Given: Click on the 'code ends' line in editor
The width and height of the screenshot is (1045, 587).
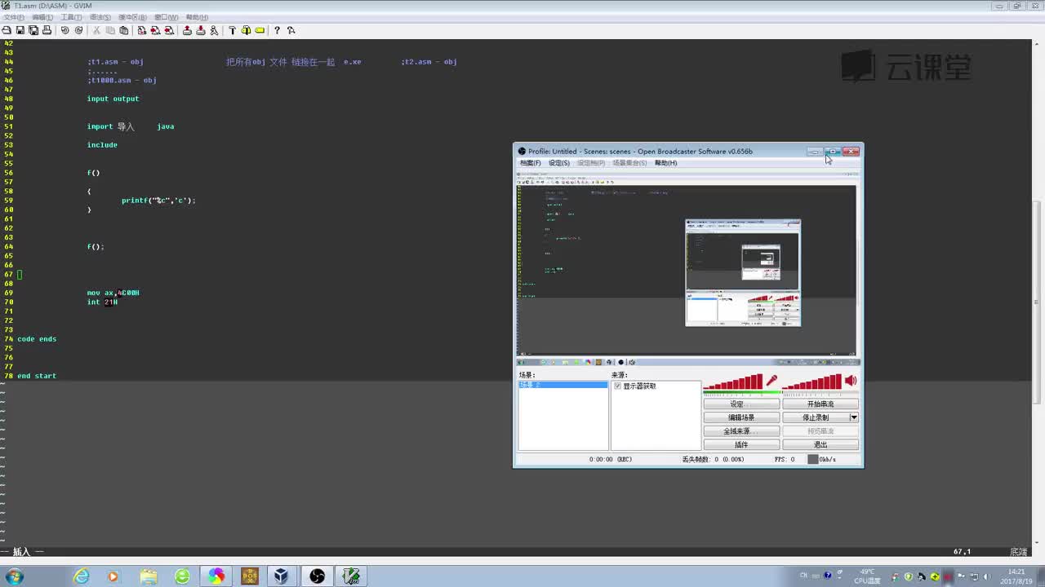Looking at the screenshot, I should (37, 339).
